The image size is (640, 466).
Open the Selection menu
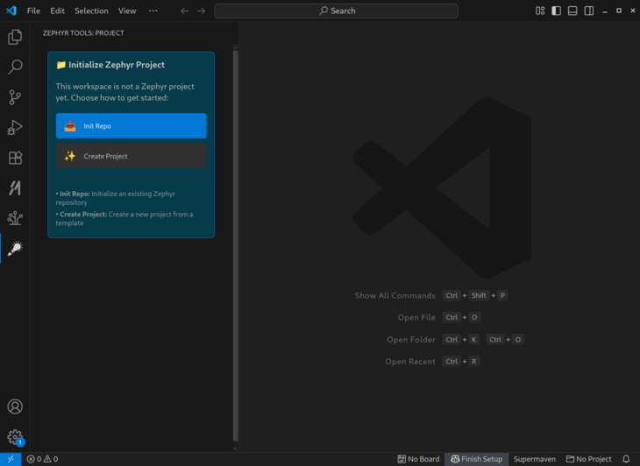tap(91, 11)
